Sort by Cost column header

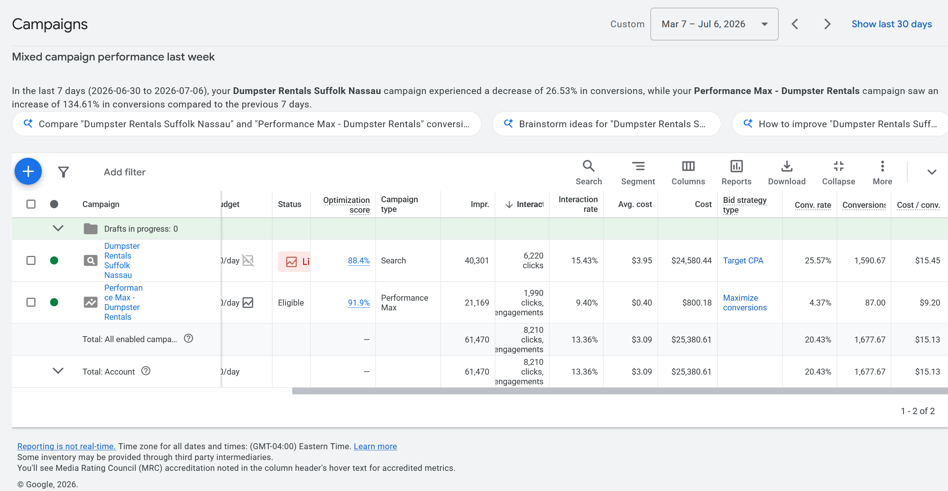click(x=703, y=204)
